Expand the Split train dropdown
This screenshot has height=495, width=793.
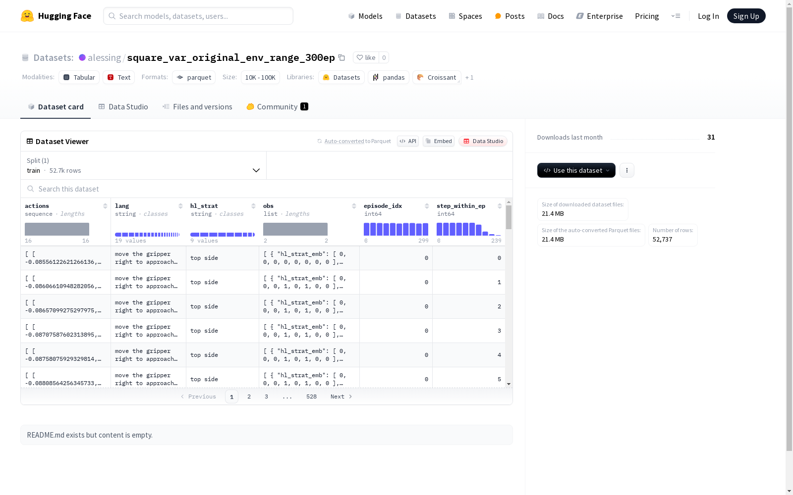pyautogui.click(x=143, y=165)
